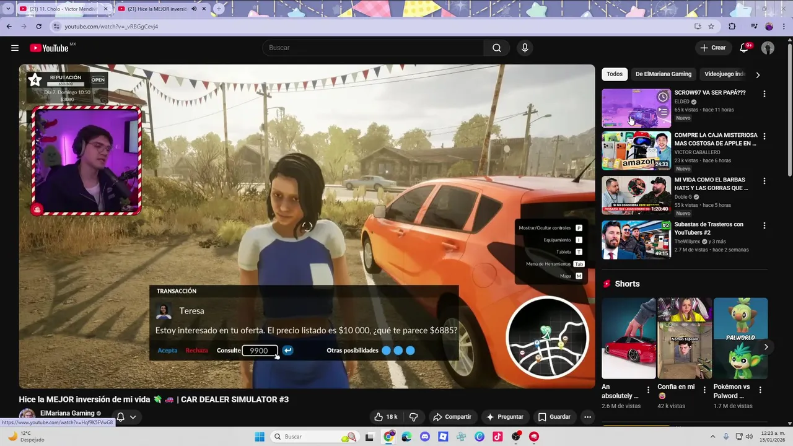The image size is (793, 446).
Task: Click the browser address bar URL
Action: [x=112, y=27]
